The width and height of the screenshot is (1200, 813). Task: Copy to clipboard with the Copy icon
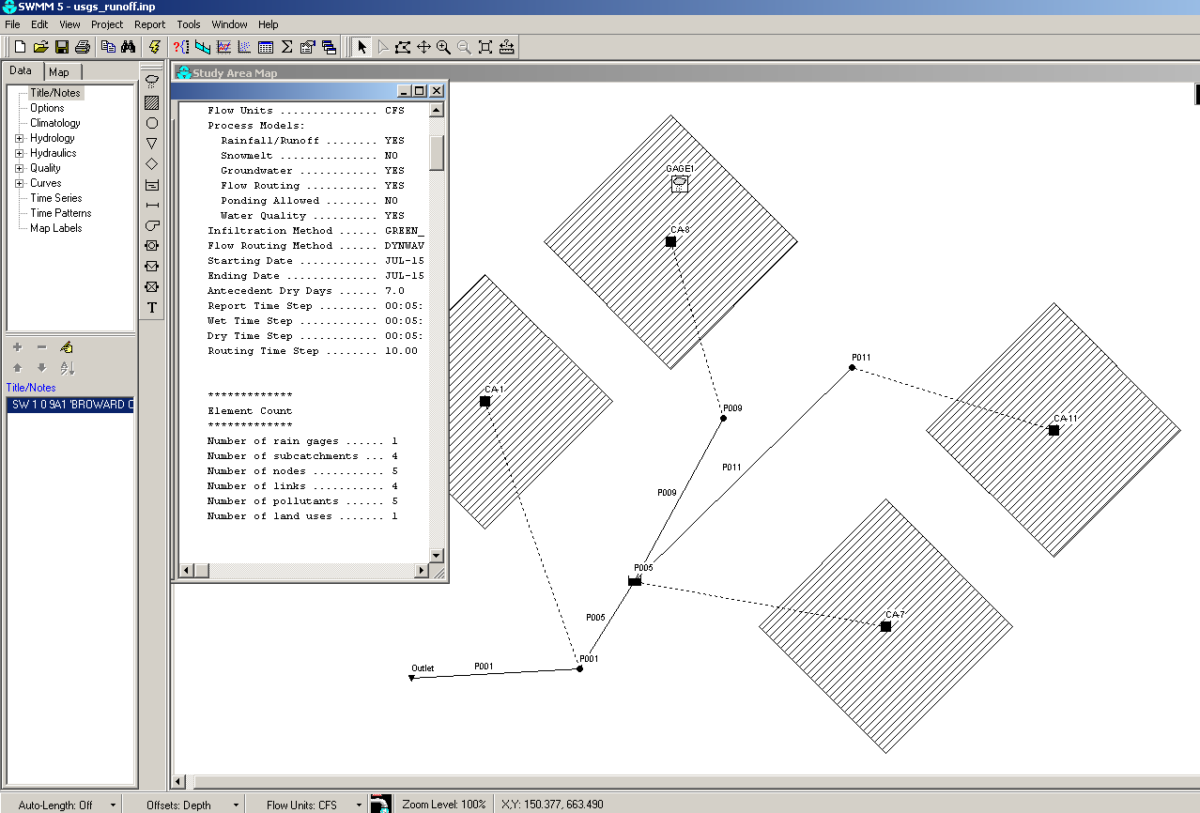click(109, 47)
